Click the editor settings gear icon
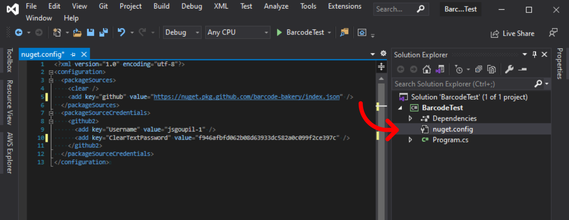The image size is (569, 220). [383, 54]
